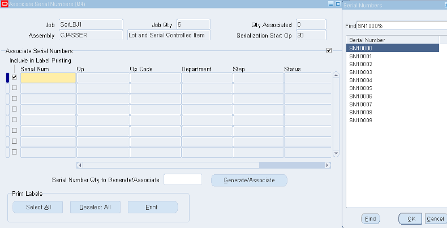Click Find button in Serial Numbers dialog
Screen dimensions: 447x228
coord(371,218)
